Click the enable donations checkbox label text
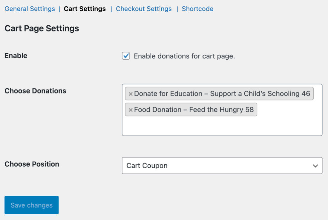The image size is (328, 220). (184, 56)
